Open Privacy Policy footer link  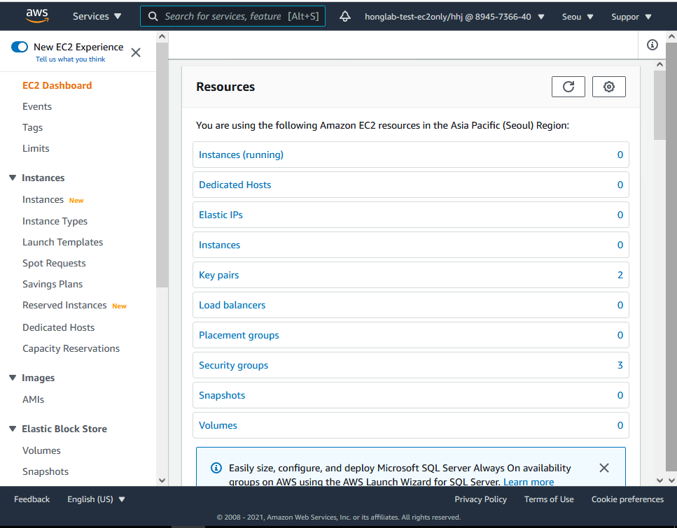point(480,499)
